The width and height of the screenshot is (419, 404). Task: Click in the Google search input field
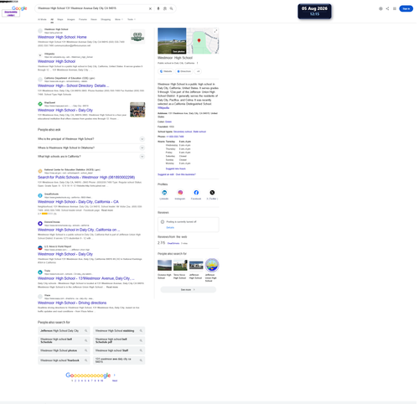[92, 8]
